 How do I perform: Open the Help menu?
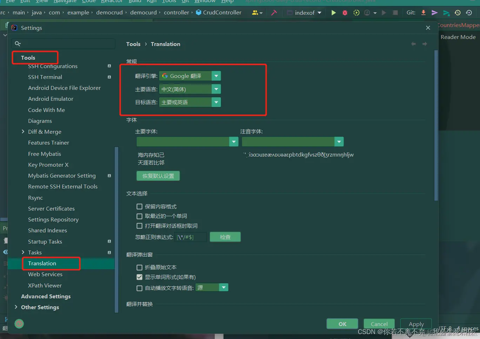[x=227, y=1]
